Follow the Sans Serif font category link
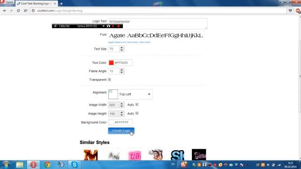The height and width of the screenshot is (169, 301). point(145,42)
